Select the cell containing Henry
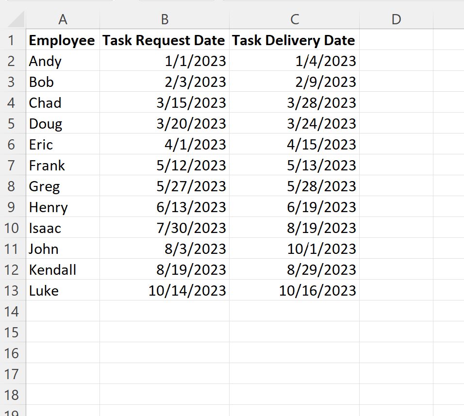Viewport: 464px width, 416px height. (x=63, y=207)
